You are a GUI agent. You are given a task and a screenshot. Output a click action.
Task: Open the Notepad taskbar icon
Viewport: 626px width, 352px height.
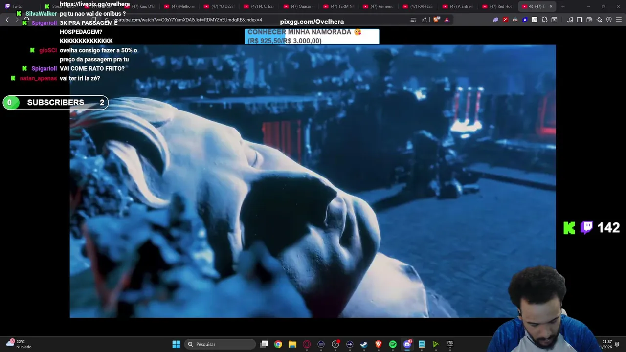pos(422,344)
